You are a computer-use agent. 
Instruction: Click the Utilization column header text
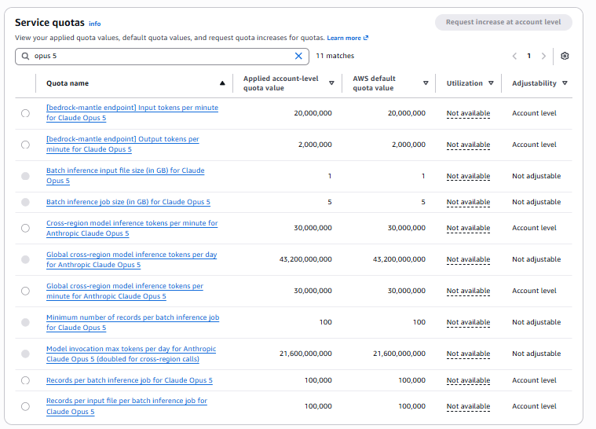(x=465, y=83)
